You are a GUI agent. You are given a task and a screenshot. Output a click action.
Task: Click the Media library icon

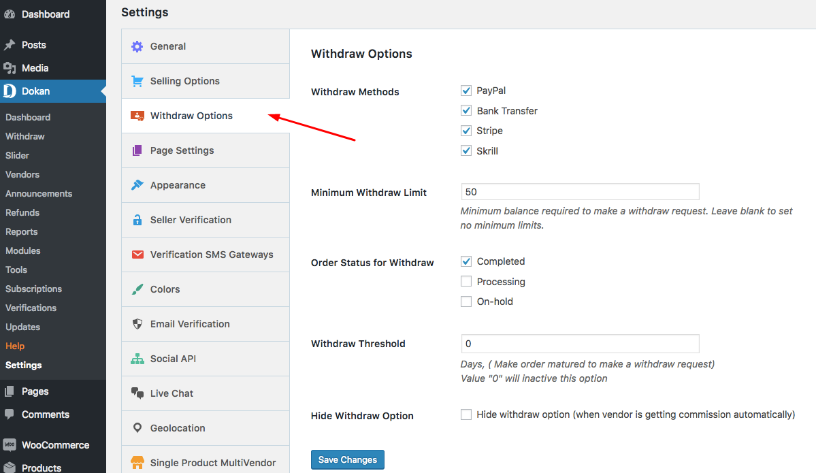(x=10, y=67)
